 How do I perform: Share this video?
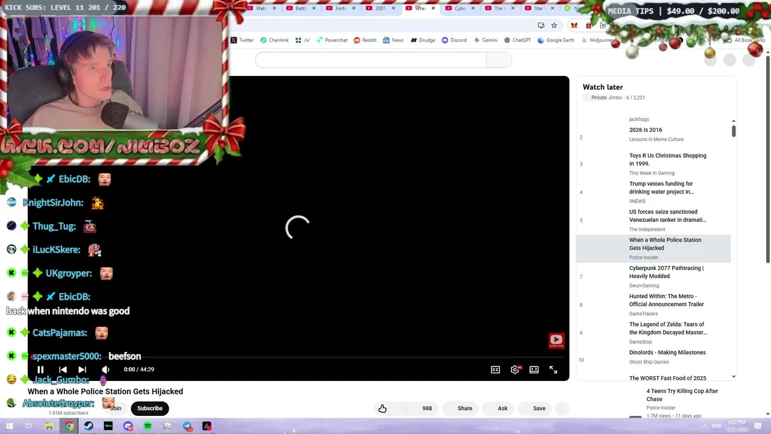[465, 409]
